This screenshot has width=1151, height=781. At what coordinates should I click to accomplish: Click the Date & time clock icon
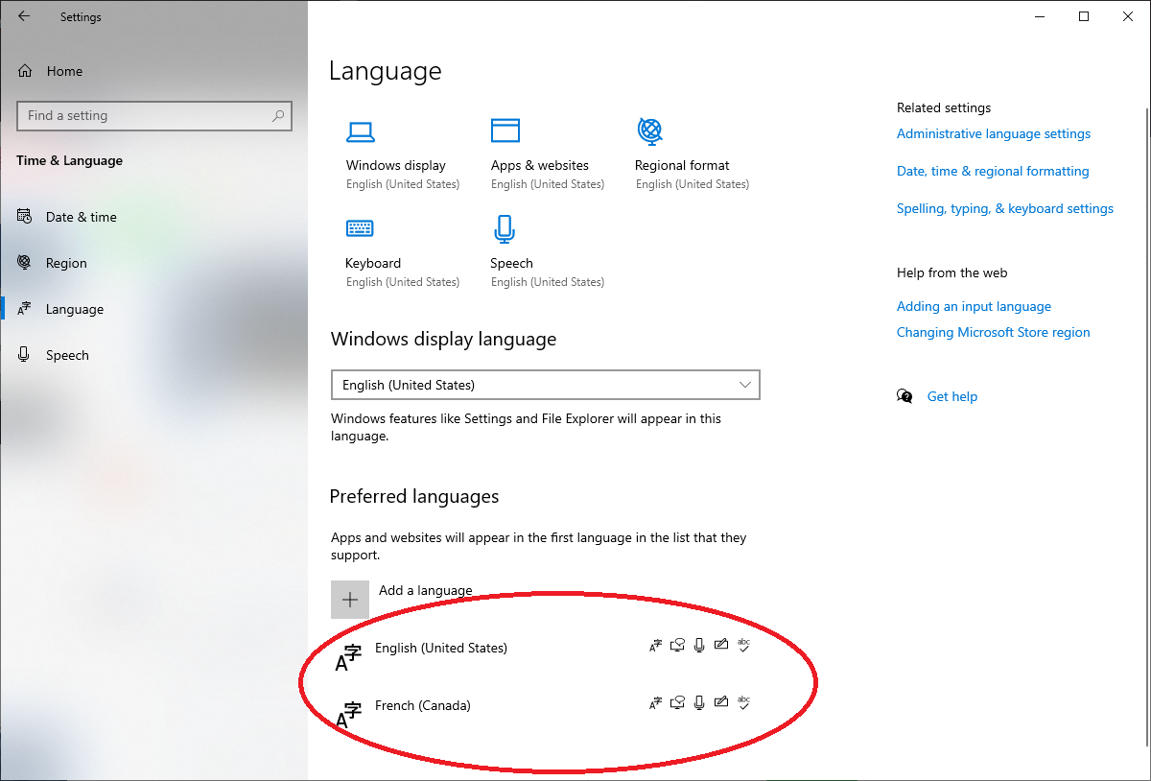coord(25,217)
